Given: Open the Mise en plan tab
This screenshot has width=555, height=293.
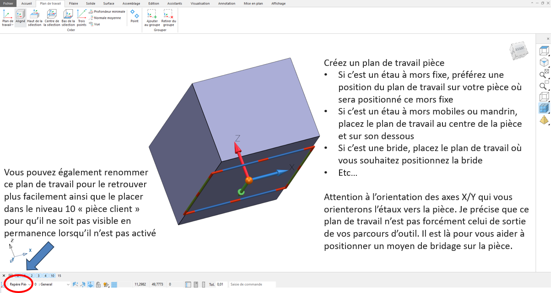Looking at the screenshot, I should click(x=253, y=3).
